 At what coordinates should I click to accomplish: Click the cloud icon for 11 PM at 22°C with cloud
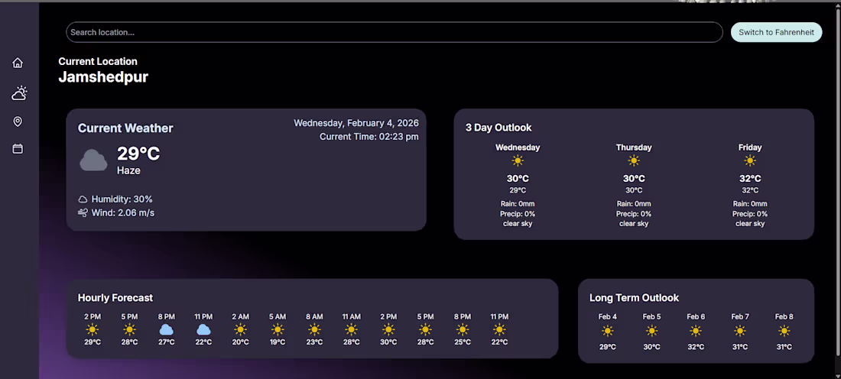(x=203, y=329)
